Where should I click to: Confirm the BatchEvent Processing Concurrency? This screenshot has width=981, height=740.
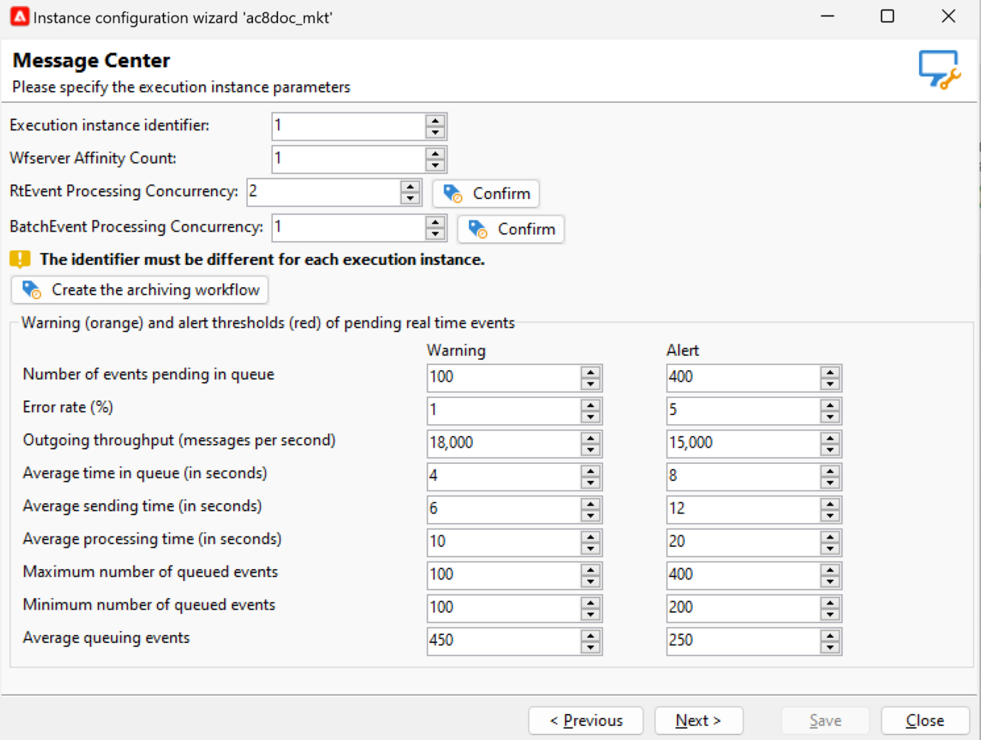[510, 229]
